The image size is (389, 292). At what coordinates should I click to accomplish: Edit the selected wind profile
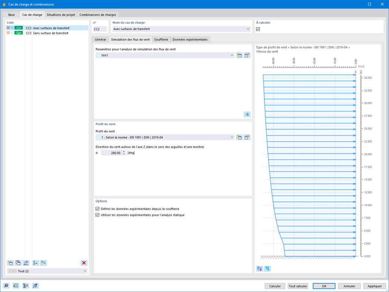click(x=247, y=137)
